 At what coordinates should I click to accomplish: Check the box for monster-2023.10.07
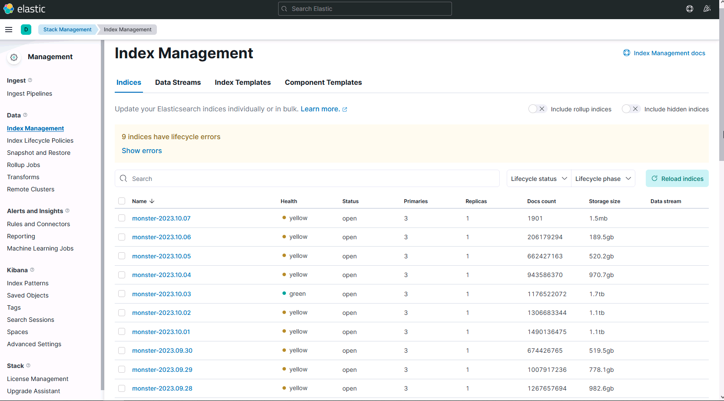tap(122, 218)
